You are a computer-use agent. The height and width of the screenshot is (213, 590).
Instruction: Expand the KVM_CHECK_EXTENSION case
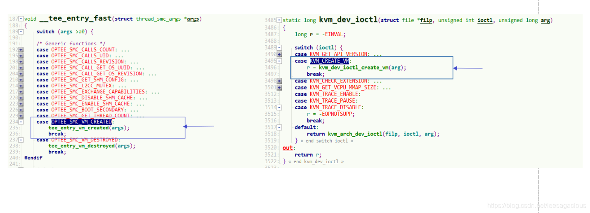(x=279, y=81)
